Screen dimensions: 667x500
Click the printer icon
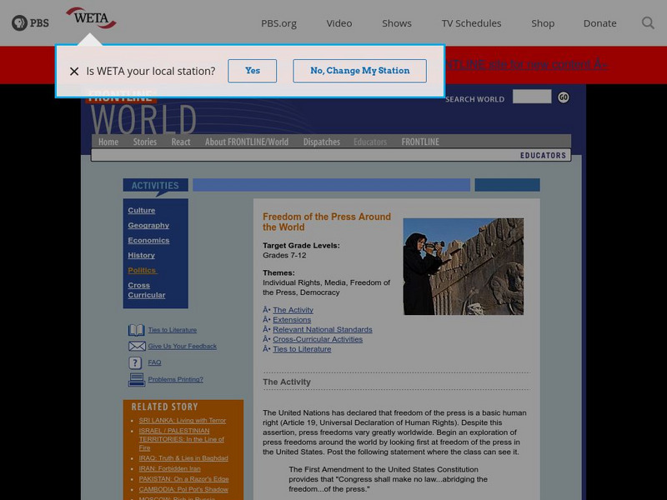(137, 379)
